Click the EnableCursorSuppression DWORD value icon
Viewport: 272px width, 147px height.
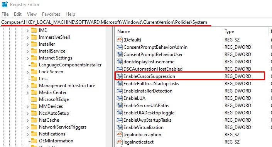tap(120, 76)
